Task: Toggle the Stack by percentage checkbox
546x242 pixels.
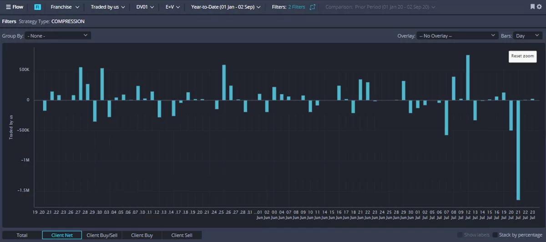Action: point(495,235)
